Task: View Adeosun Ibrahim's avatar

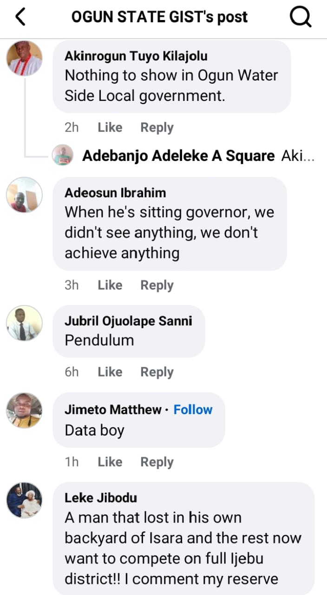Action: (24, 195)
